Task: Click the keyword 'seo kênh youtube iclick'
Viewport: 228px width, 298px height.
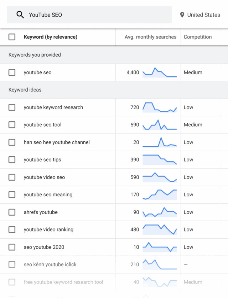Action: pos(50,264)
